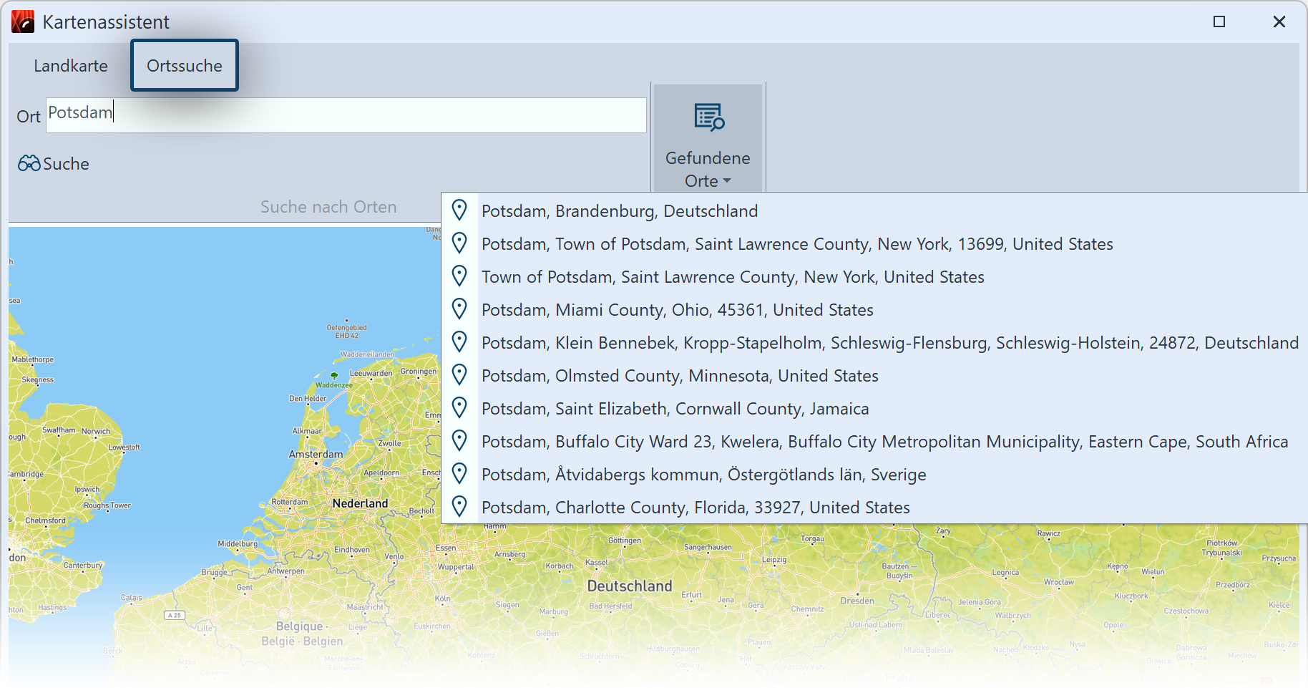The image size is (1308, 688).
Task: Click Apeldoorn on the map
Action: tap(381, 473)
